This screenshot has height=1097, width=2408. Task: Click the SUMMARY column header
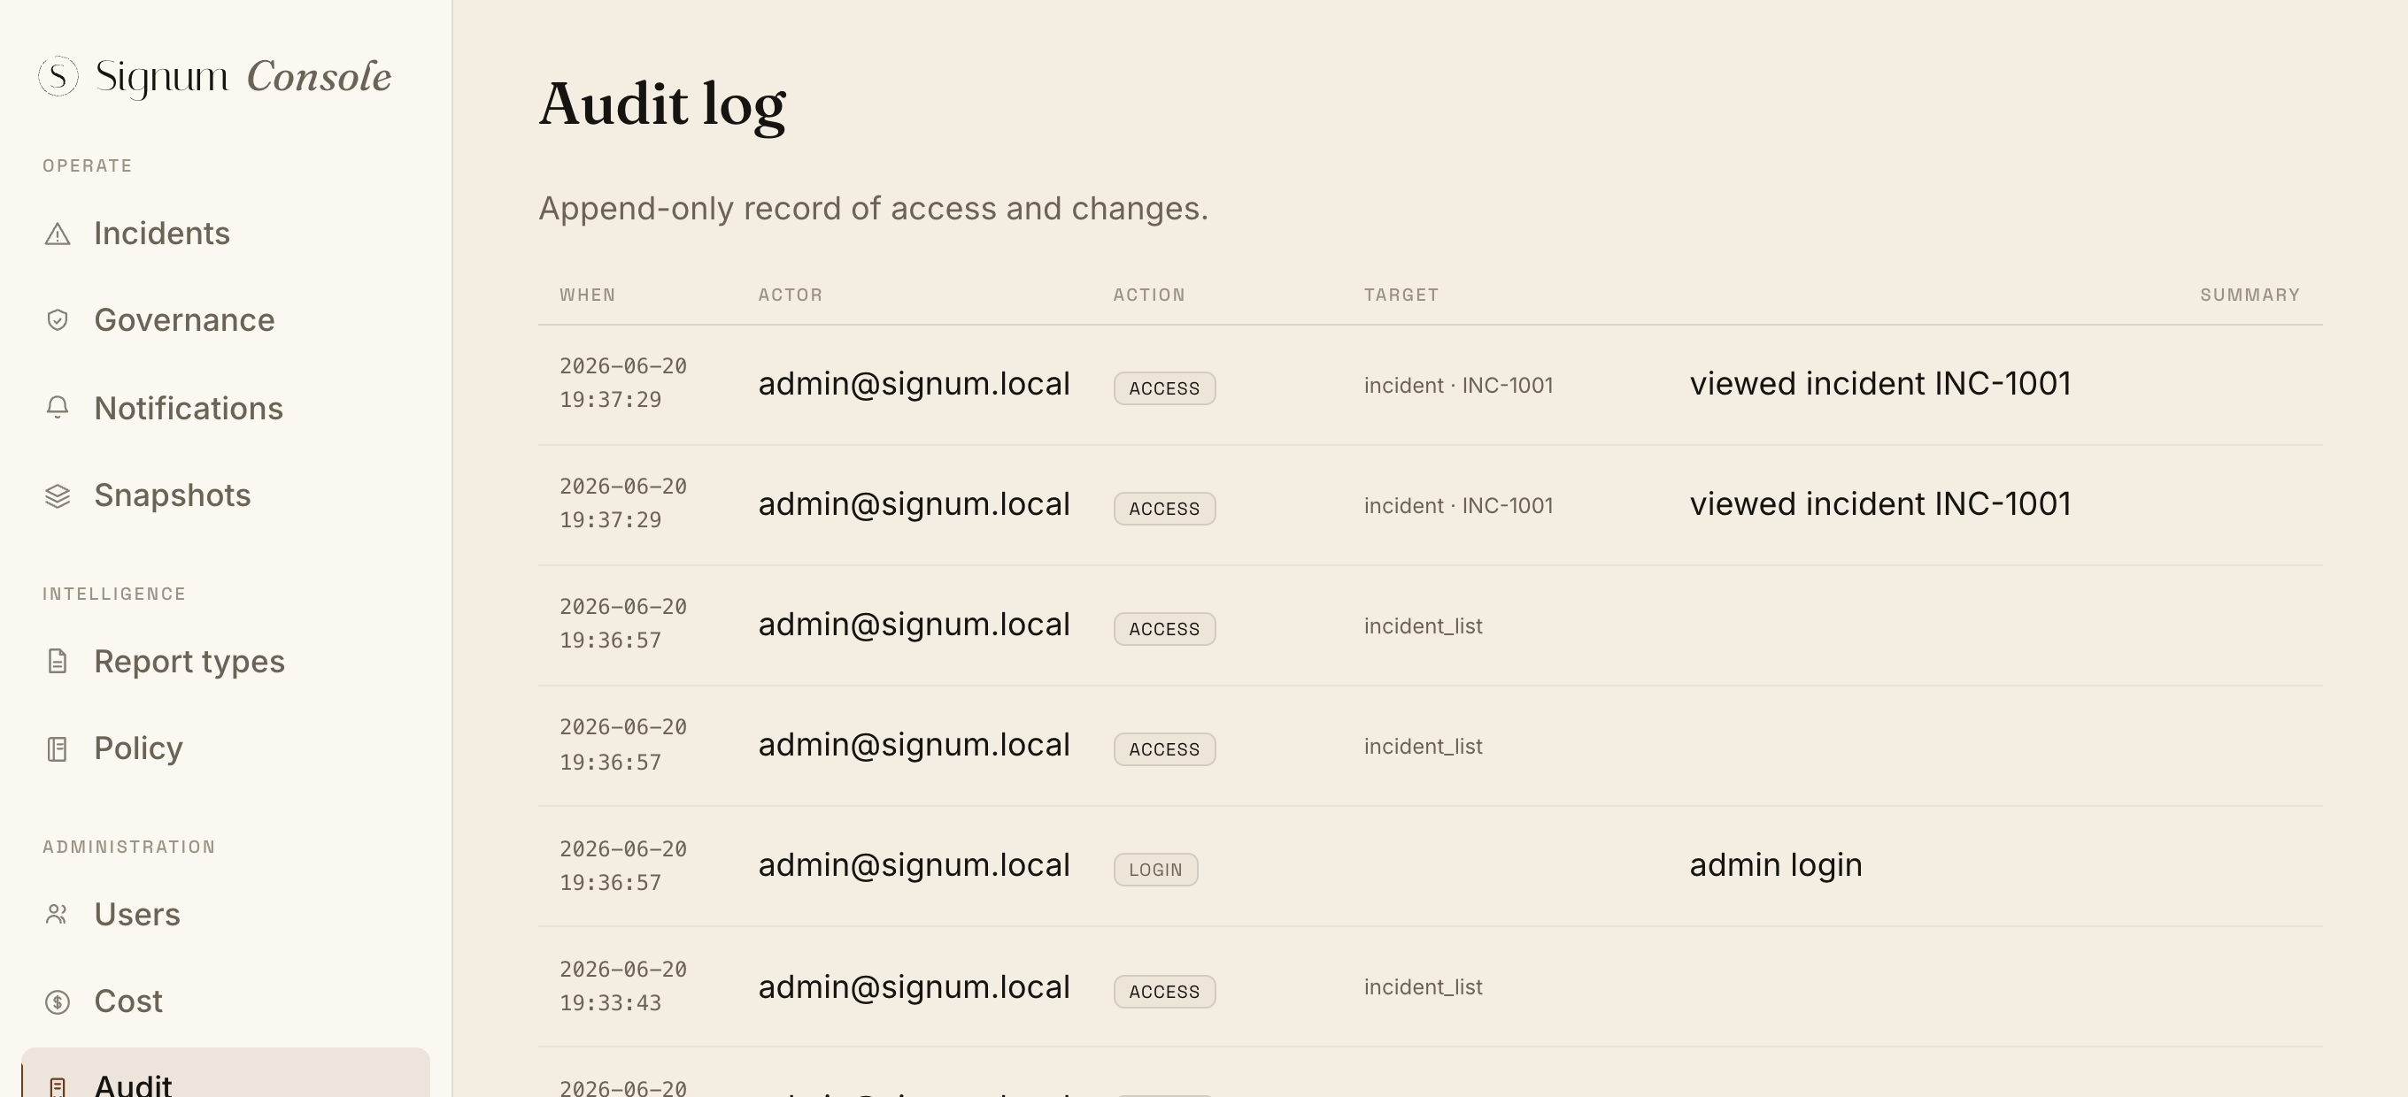pos(2250,295)
